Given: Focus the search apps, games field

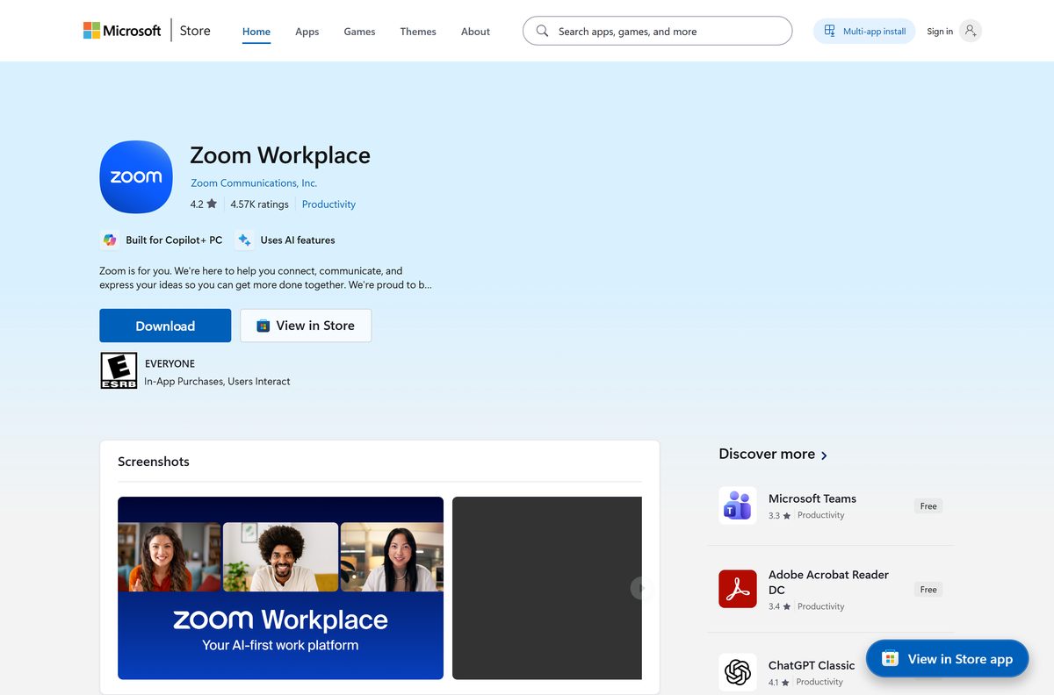Looking at the screenshot, I should click(x=657, y=31).
